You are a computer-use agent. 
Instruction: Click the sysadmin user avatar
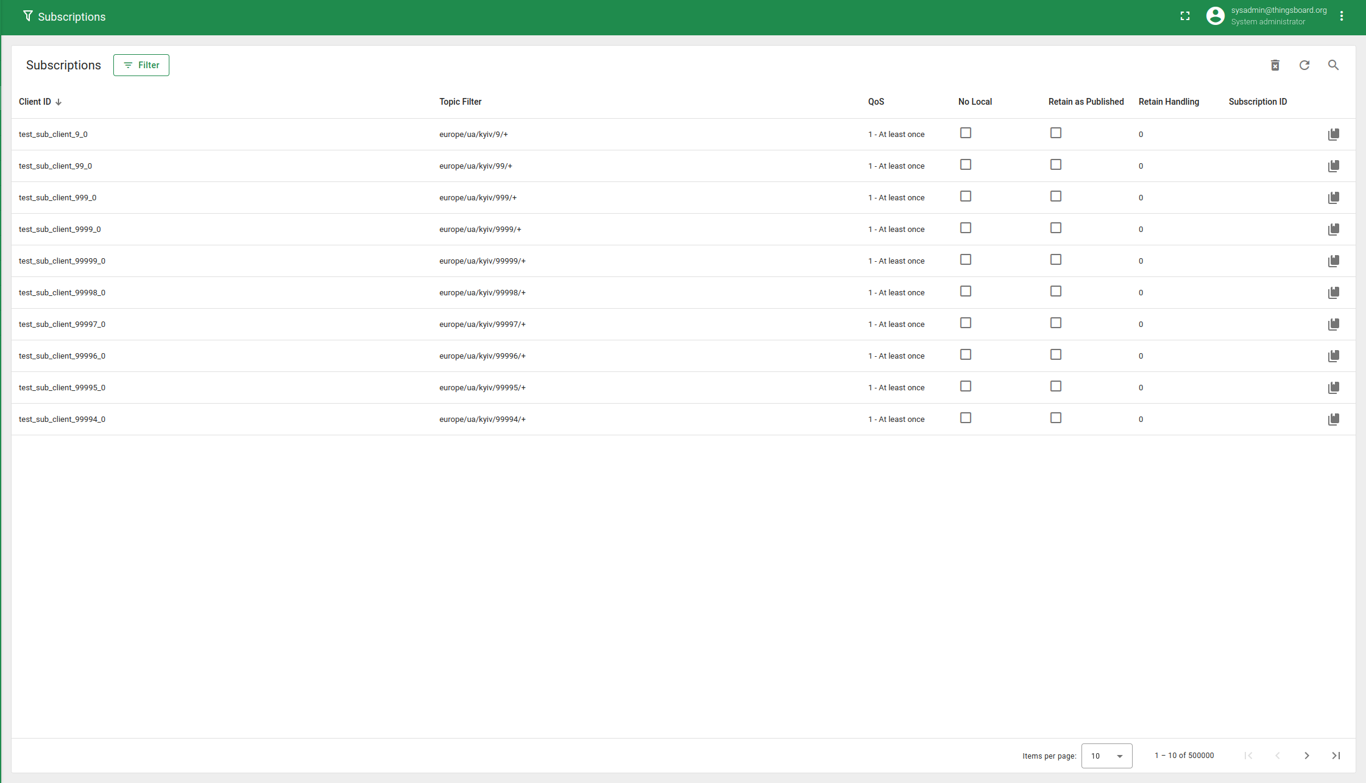1215,16
